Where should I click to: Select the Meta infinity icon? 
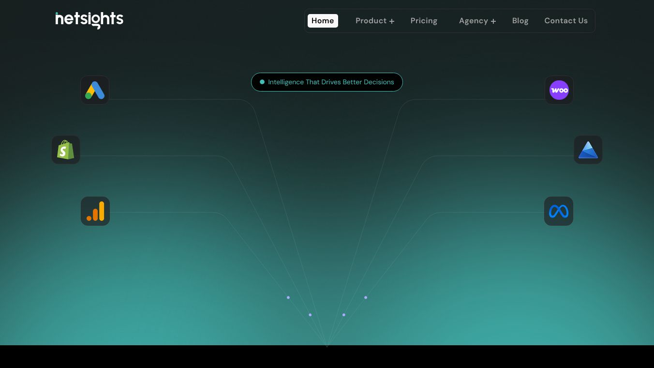[559, 211]
